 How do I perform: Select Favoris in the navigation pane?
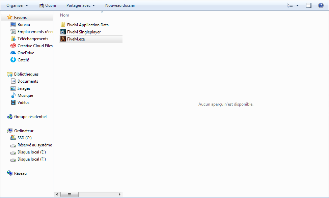(x=20, y=18)
